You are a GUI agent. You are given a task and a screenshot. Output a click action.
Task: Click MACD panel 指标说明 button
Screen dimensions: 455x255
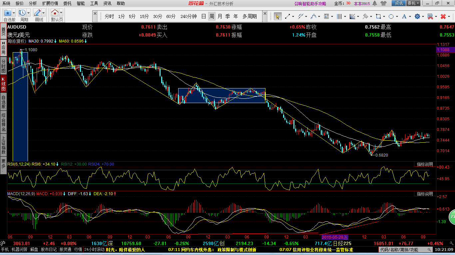coord(425,194)
